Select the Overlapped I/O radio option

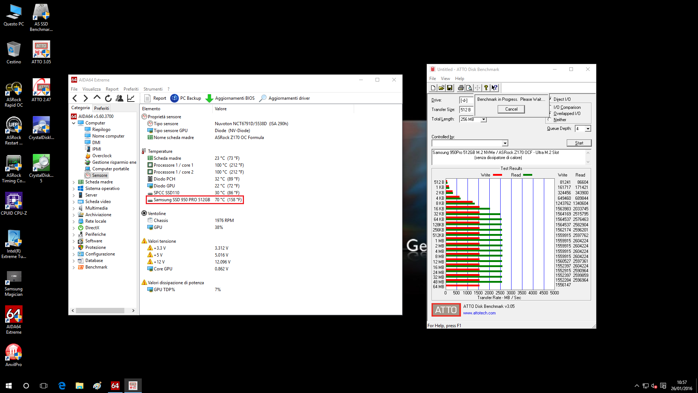pyautogui.click(x=550, y=113)
